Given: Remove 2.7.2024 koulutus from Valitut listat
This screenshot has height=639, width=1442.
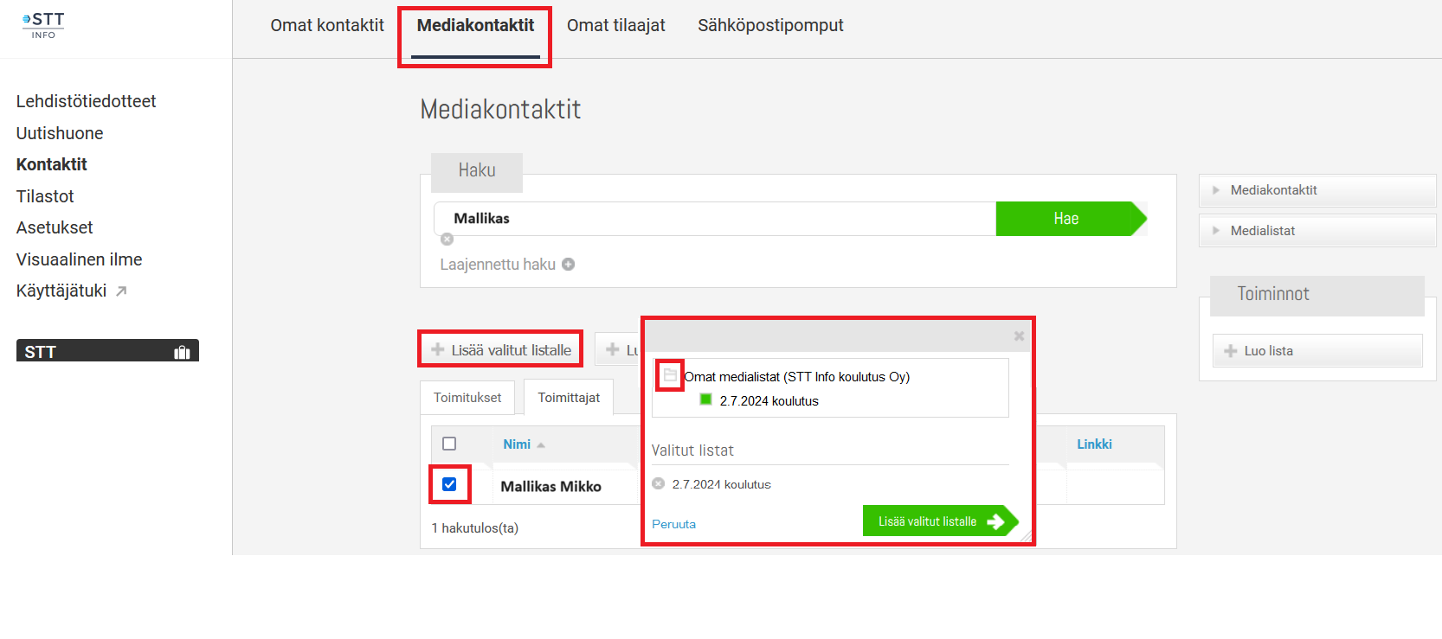Looking at the screenshot, I should coord(659,483).
